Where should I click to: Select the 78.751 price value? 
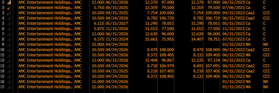tap(214, 39)
